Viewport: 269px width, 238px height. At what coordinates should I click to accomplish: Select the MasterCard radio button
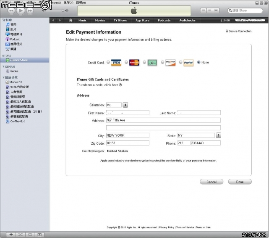(126, 62)
